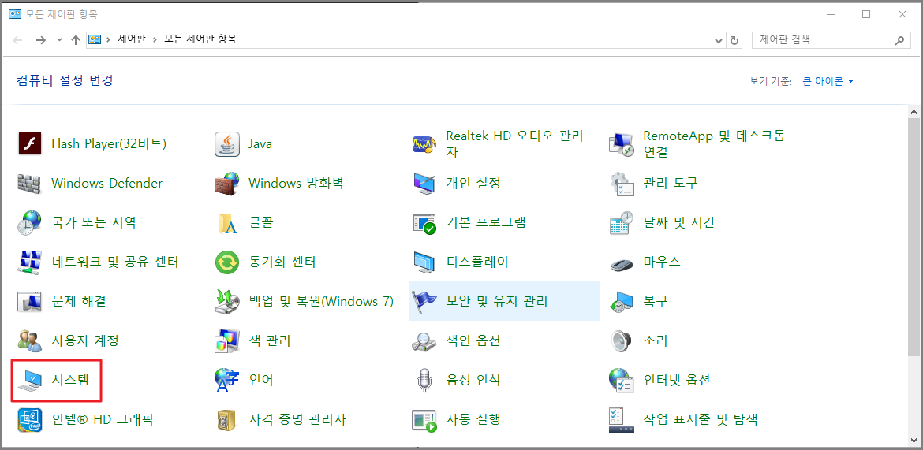Open 네트워크 및 공유 센터 icon
The width and height of the screenshot is (923, 450).
point(29,262)
